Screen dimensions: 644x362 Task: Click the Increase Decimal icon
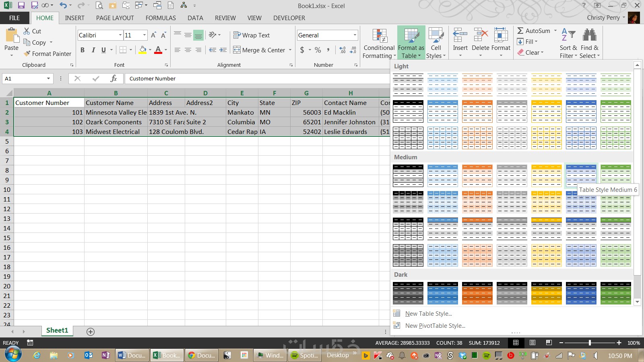pyautogui.click(x=343, y=50)
